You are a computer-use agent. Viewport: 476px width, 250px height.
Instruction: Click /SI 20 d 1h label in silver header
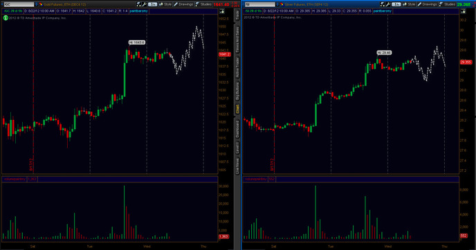[x=253, y=11]
